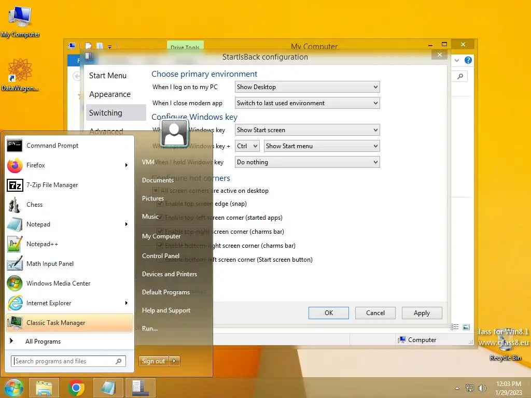The height and width of the screenshot is (398, 531).
Task: Open Devices and Printers
Action: [x=170, y=274]
